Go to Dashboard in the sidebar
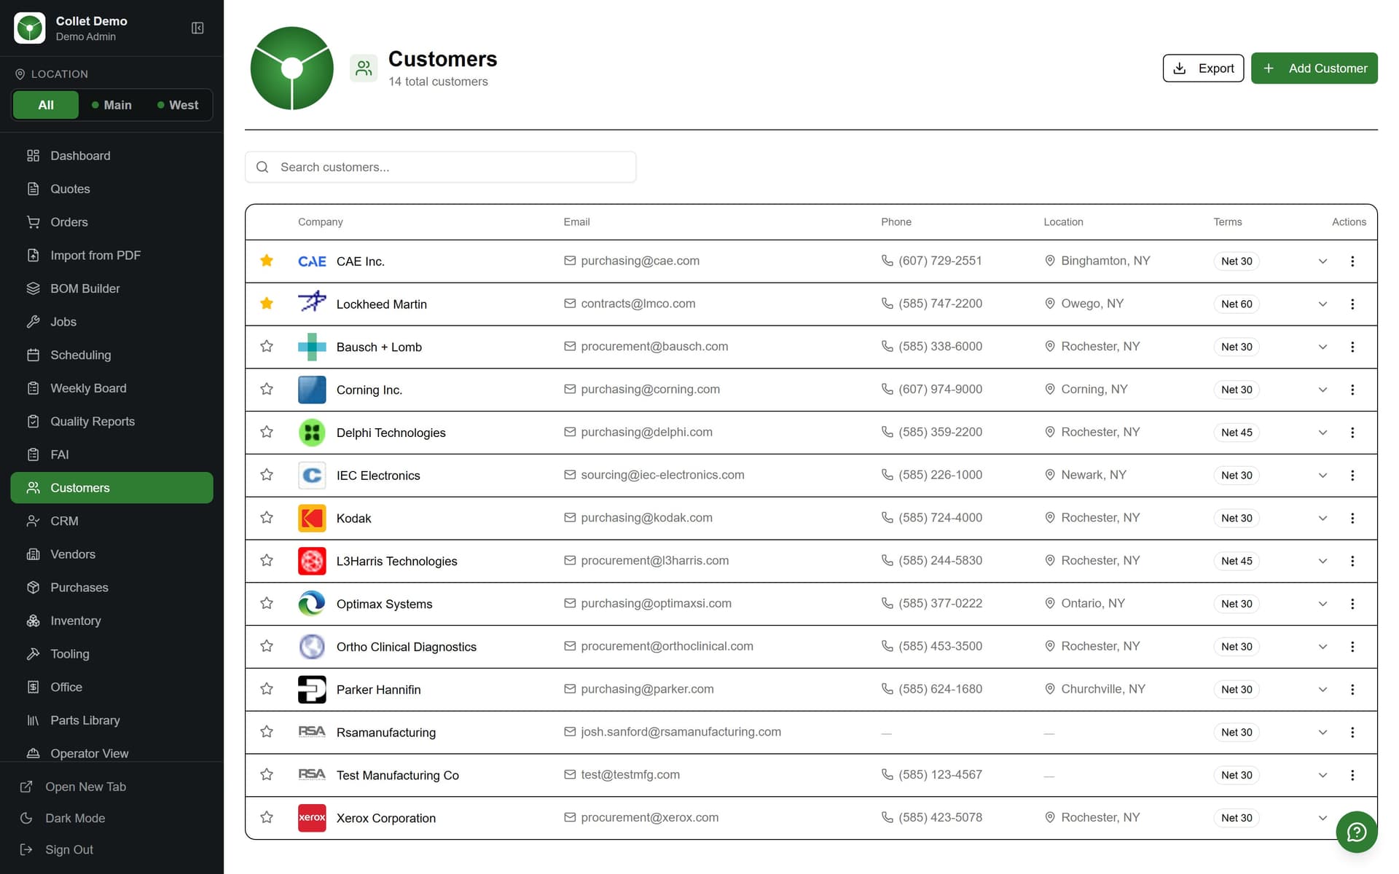The height and width of the screenshot is (874, 1399). 111,156
